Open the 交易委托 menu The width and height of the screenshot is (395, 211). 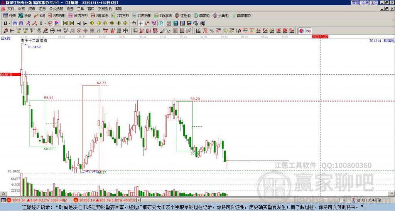coord(105,9)
